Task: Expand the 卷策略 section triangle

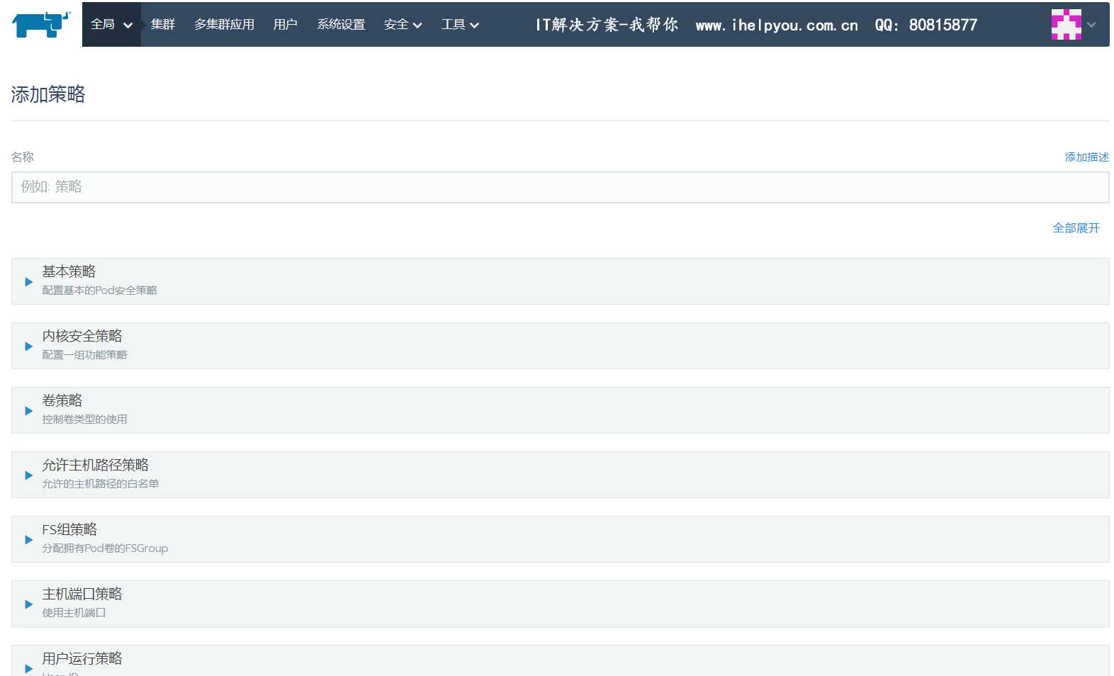Action: [28, 411]
